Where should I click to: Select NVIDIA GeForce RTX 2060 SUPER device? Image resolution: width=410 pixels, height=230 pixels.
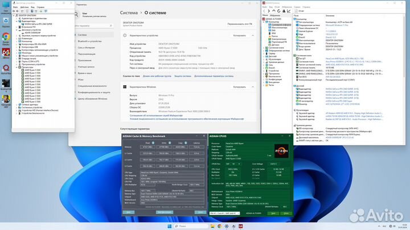[x=38, y=24]
